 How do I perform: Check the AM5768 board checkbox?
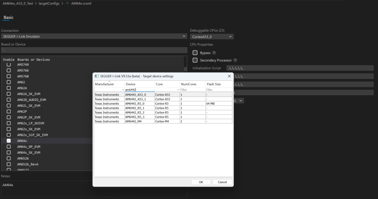9,76
